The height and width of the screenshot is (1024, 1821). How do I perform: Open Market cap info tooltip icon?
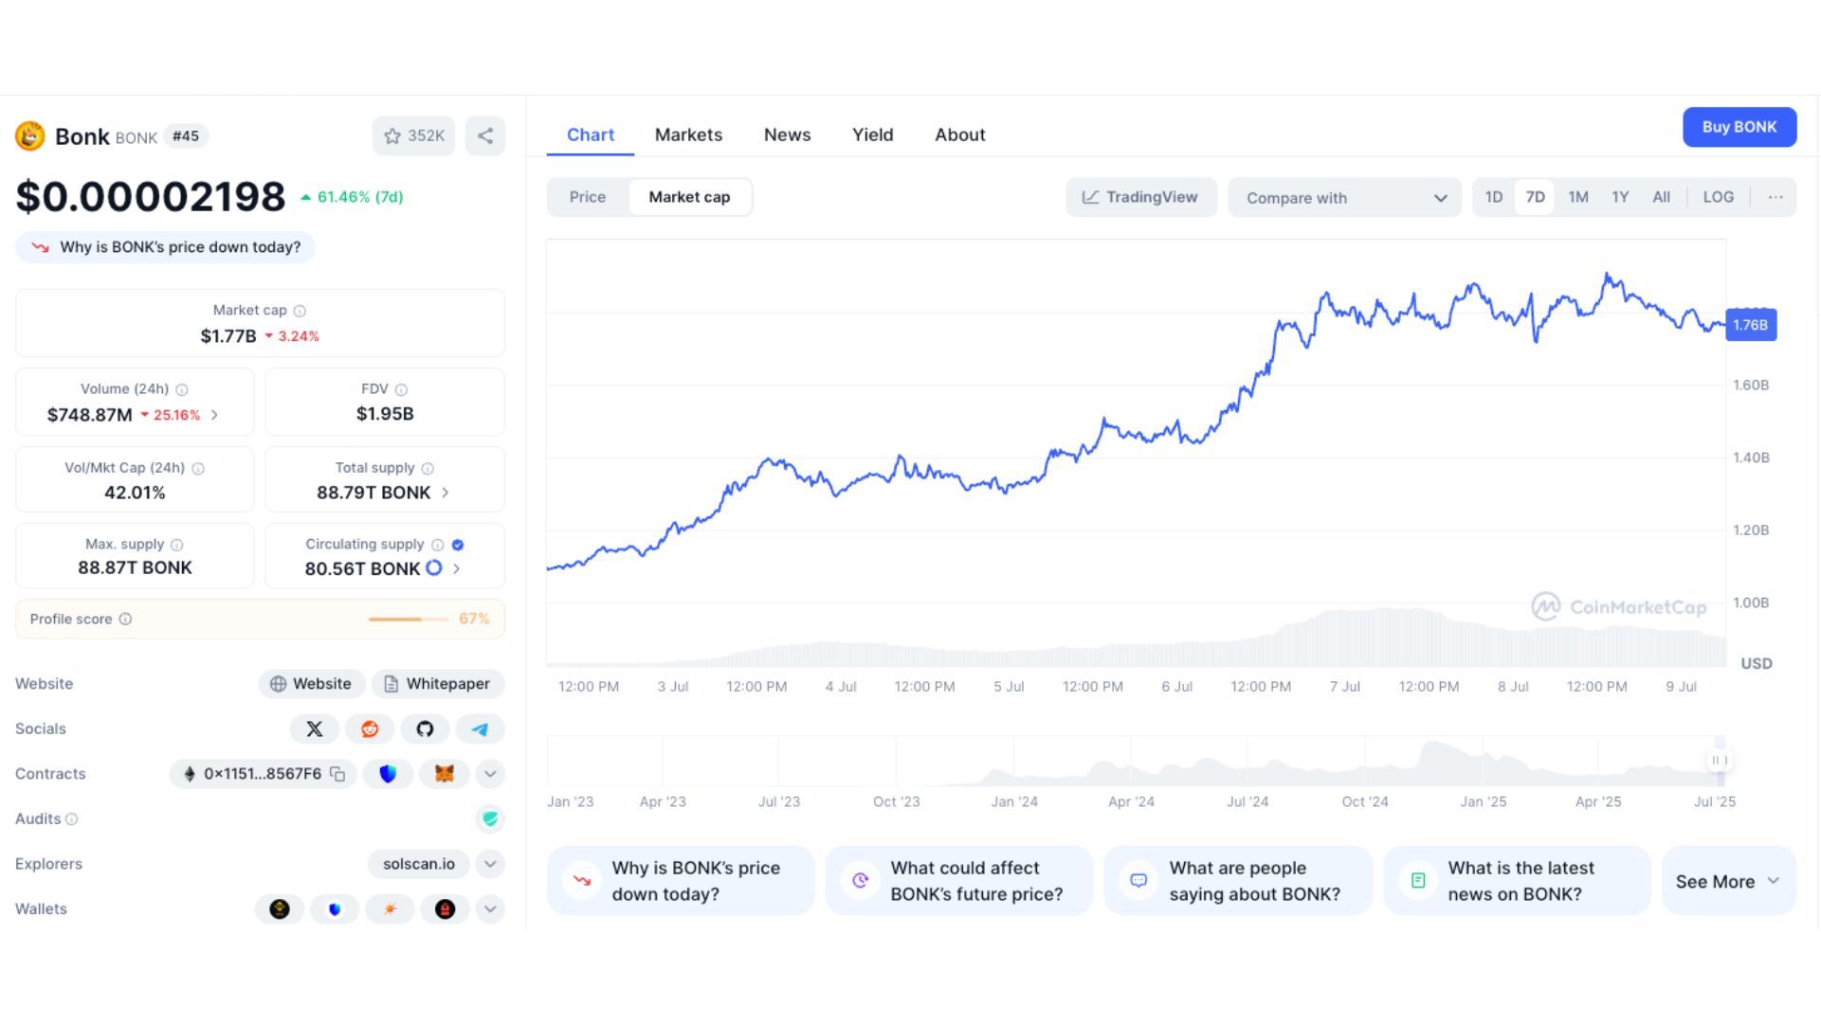click(x=300, y=311)
